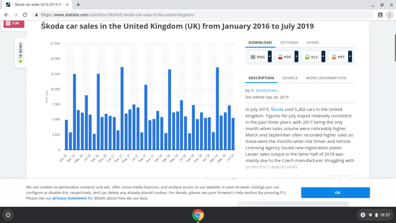Reload the Statista page

25,15
